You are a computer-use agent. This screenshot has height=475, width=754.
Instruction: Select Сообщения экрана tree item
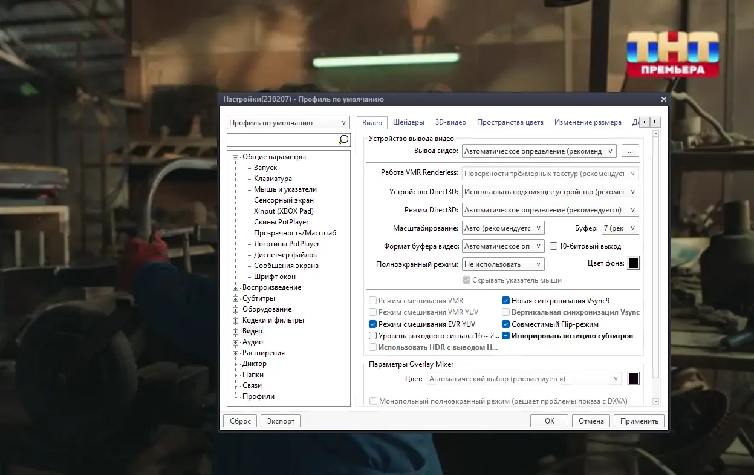[x=286, y=266]
